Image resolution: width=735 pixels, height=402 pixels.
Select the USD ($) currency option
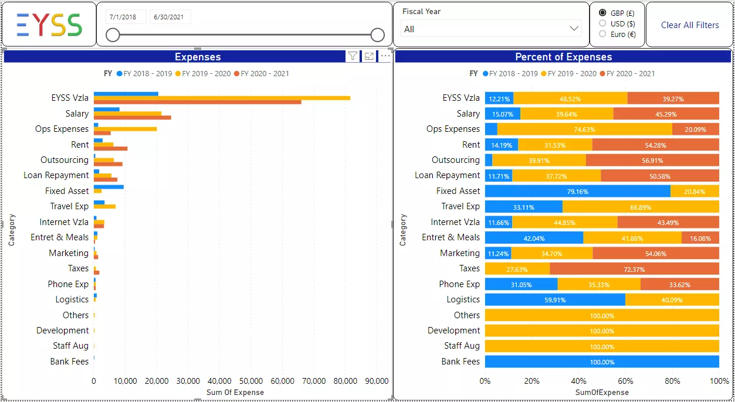[602, 23]
